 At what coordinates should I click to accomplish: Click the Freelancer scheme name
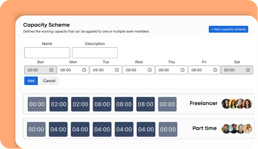(x=204, y=103)
